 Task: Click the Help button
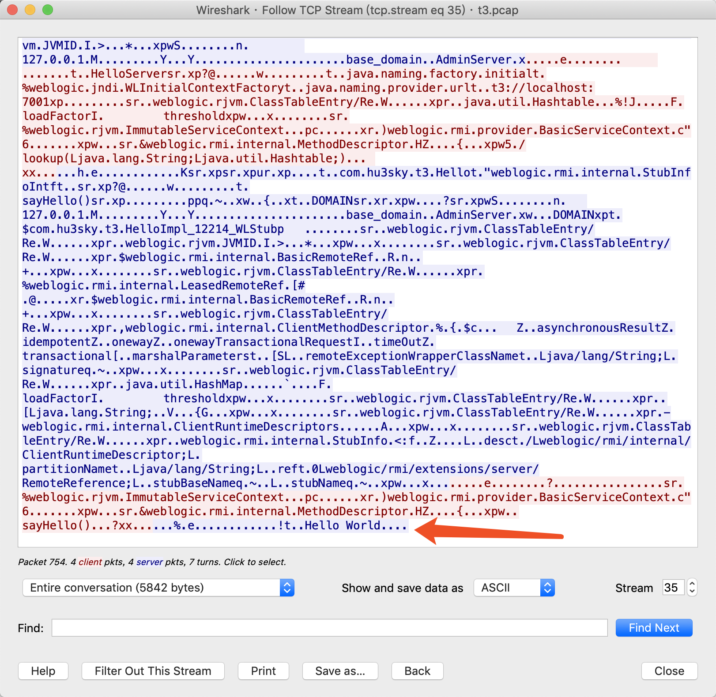point(43,671)
